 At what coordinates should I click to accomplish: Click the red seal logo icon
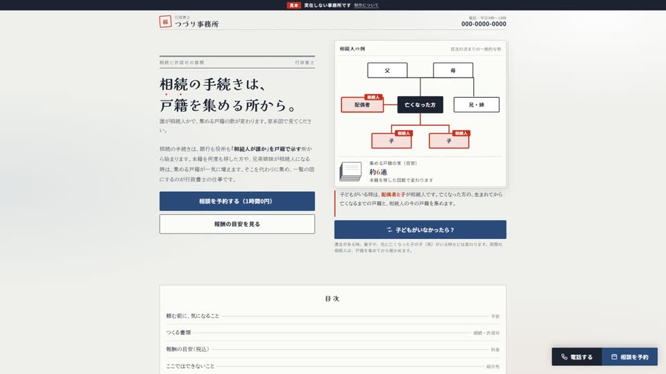pyautogui.click(x=165, y=21)
